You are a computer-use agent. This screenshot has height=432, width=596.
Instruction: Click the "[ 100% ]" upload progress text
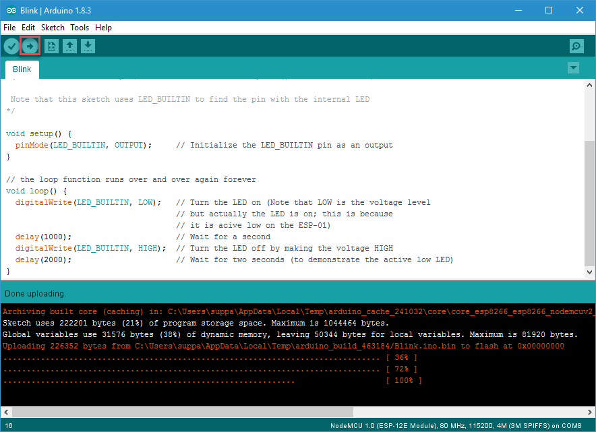pyautogui.click(x=404, y=380)
